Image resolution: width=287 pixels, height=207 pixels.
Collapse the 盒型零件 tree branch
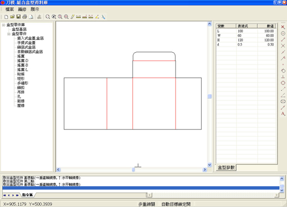click(9, 34)
